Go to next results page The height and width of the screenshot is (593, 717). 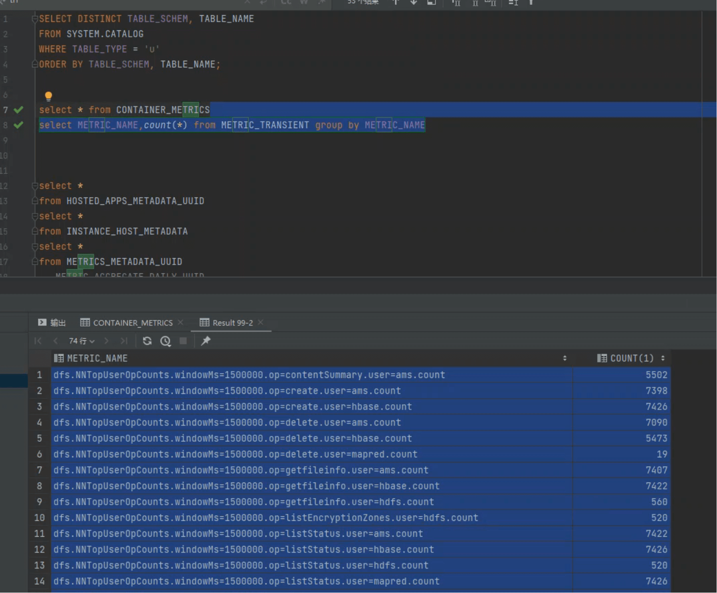tap(106, 341)
